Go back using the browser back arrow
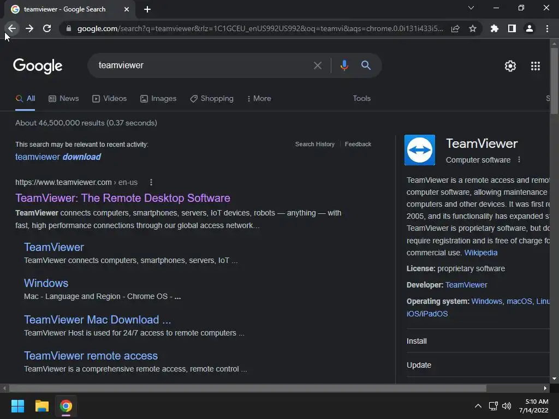Viewport: 559px width, 419px height. click(x=12, y=28)
